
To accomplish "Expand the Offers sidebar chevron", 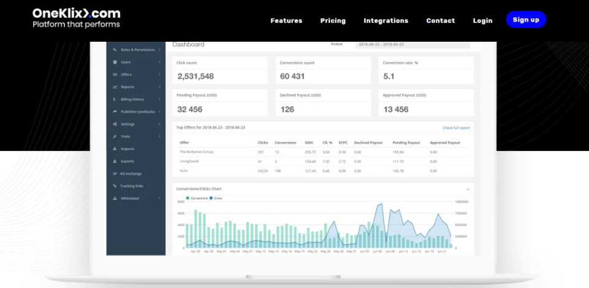I will point(160,74).
